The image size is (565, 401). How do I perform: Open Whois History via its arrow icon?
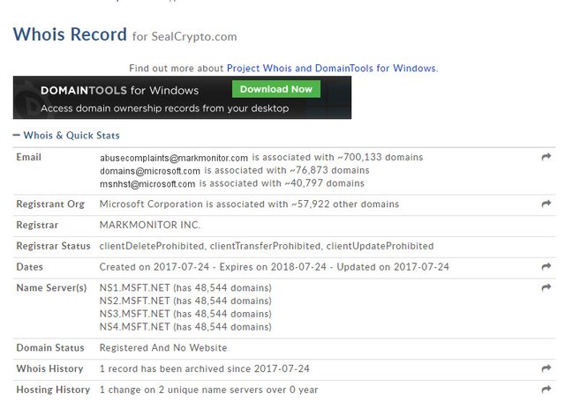546,368
